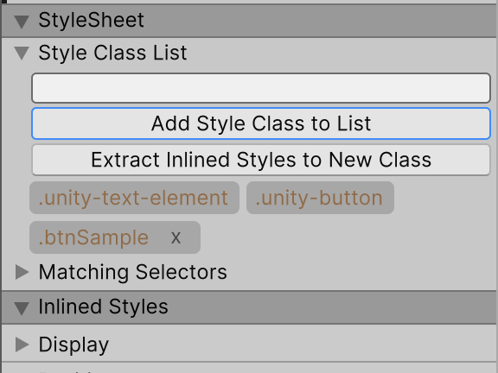This screenshot has width=498, height=373.
Task: Expand the Matching Selectors foldout arrow
Action: tap(22, 272)
